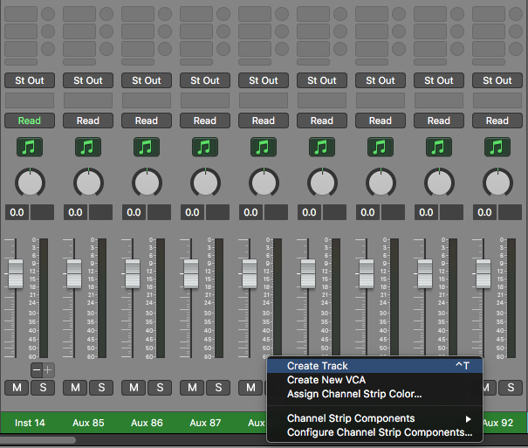The width and height of the screenshot is (528, 448).
Task: Mute the Inst 14 channel
Action: tap(17, 388)
